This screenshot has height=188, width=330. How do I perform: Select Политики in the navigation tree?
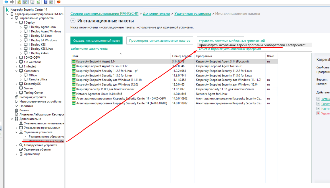[26, 106]
